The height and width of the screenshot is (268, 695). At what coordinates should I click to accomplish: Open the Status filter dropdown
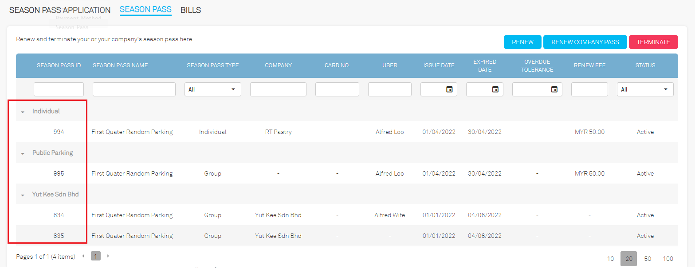645,89
